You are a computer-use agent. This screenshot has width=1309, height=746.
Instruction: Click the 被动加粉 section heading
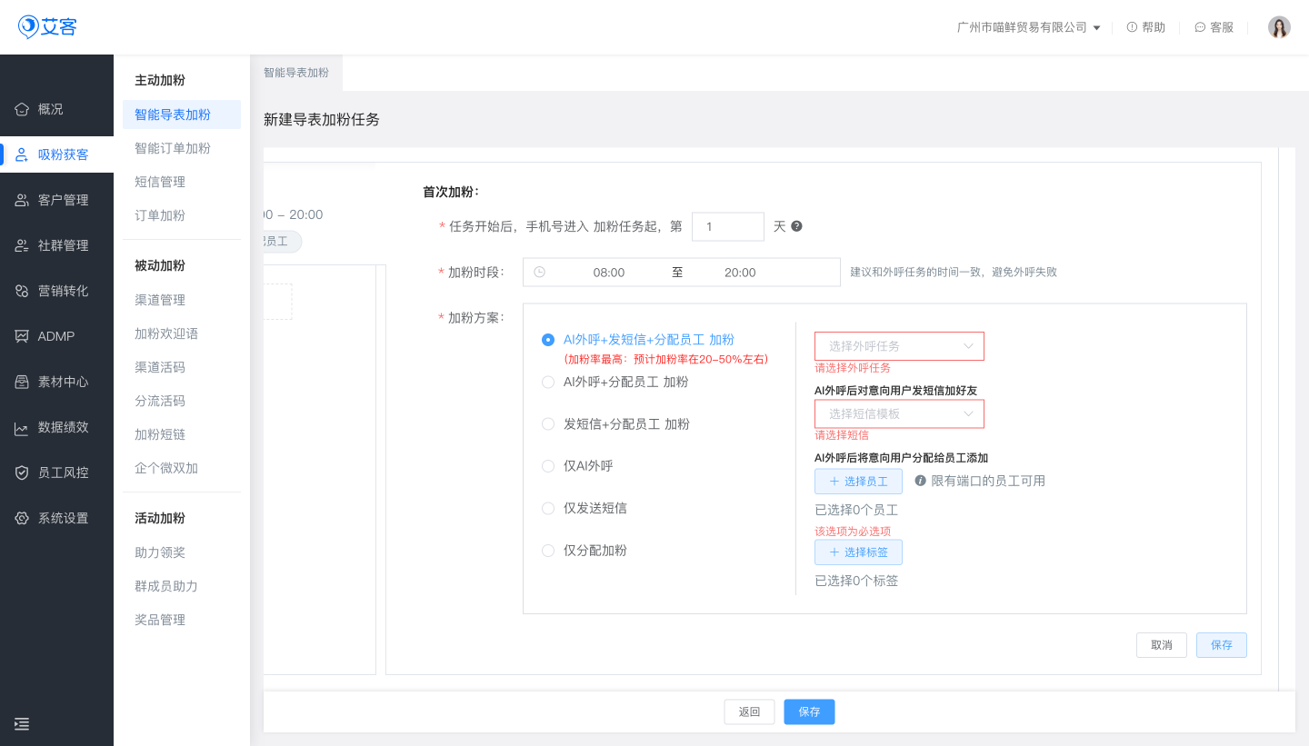coord(160,265)
